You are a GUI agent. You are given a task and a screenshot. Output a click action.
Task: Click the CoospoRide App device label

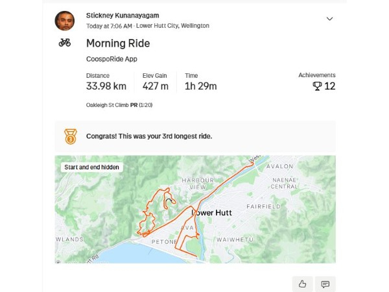coord(112,59)
